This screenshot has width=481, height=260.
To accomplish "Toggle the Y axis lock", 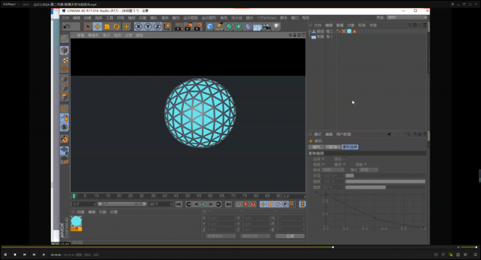I will (148, 27).
